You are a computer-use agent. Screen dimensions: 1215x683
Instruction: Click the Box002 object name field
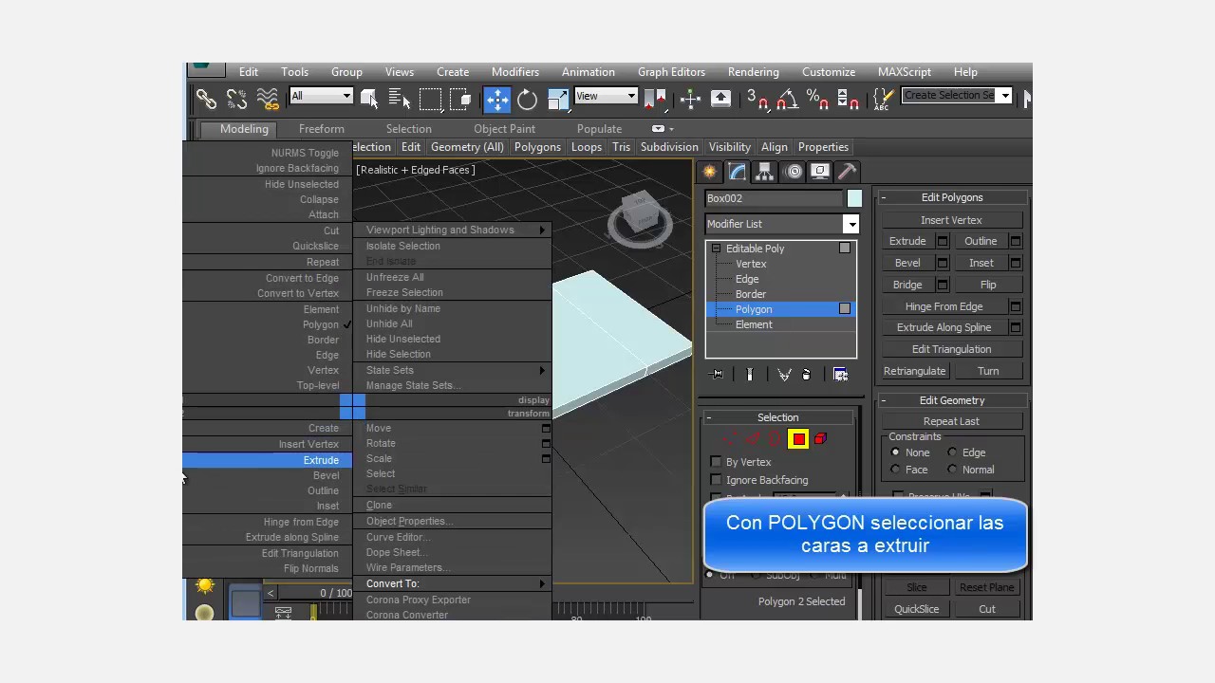tap(774, 198)
